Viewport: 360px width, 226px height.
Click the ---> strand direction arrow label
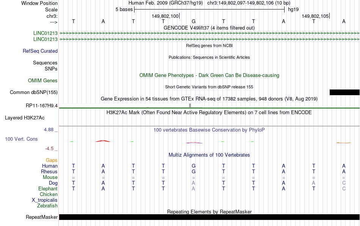coord(53,22)
